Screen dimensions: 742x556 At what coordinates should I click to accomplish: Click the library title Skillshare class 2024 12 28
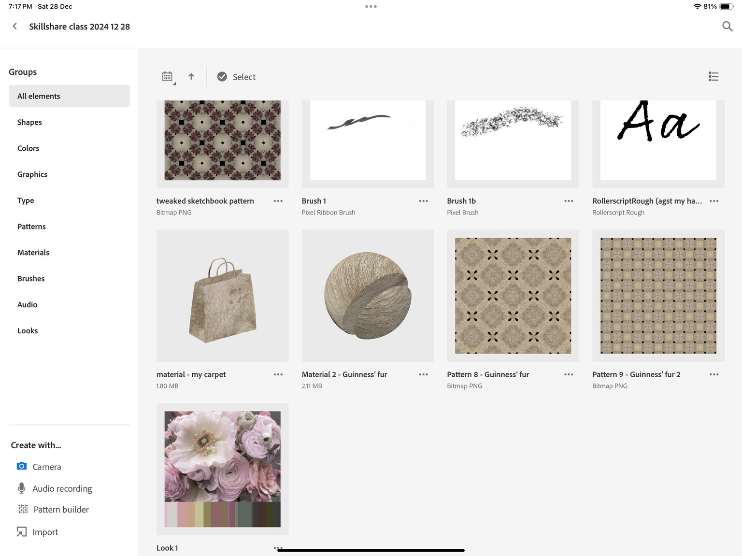tap(80, 27)
